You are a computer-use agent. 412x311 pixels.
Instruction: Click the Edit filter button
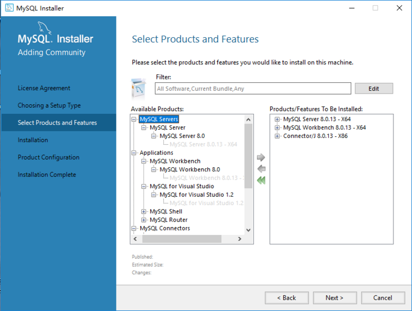point(374,88)
